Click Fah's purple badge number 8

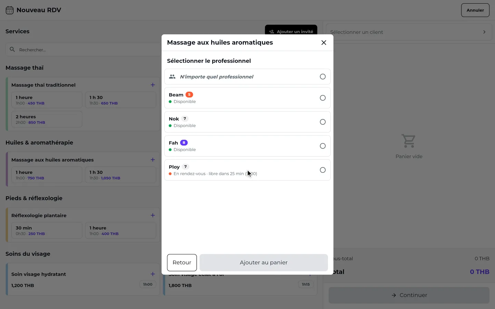184,142
